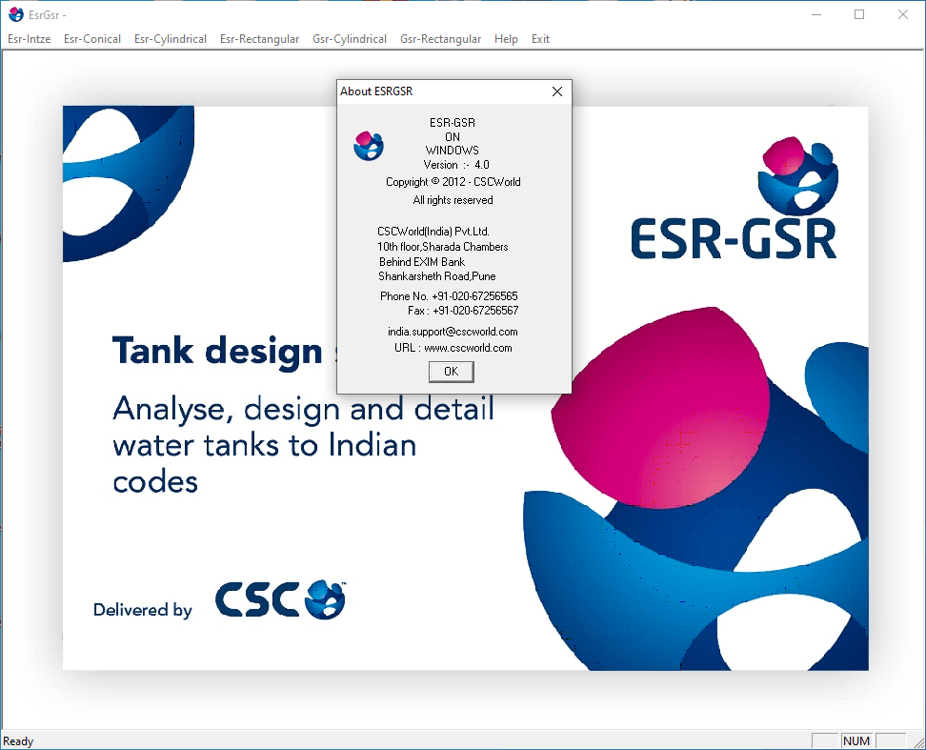
Task: Open the Esr-Intze menu
Action: 29,39
